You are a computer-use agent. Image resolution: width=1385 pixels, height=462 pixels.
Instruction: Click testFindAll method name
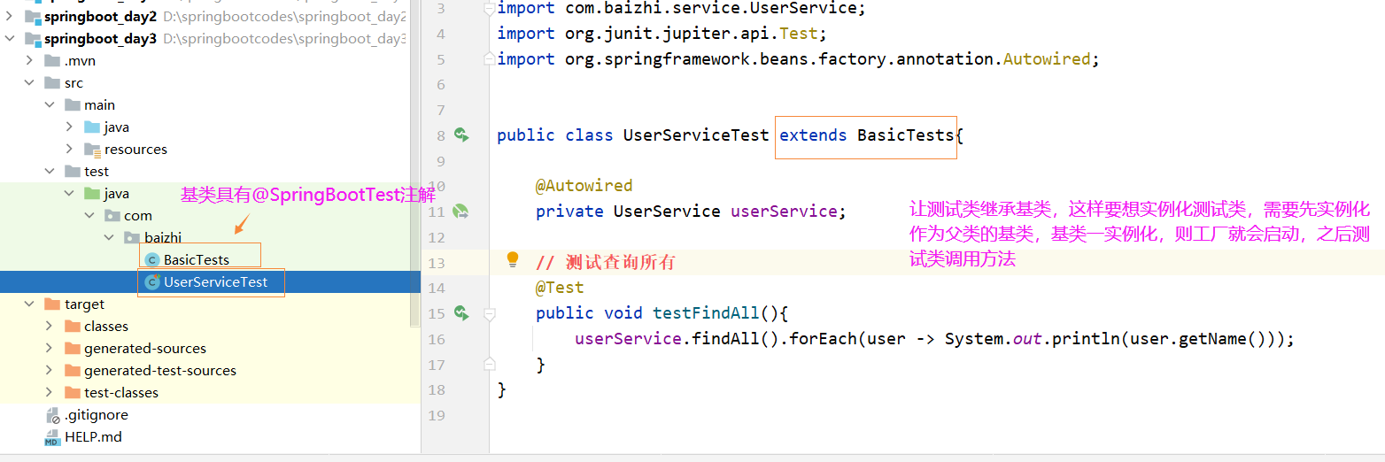pyautogui.click(x=706, y=313)
